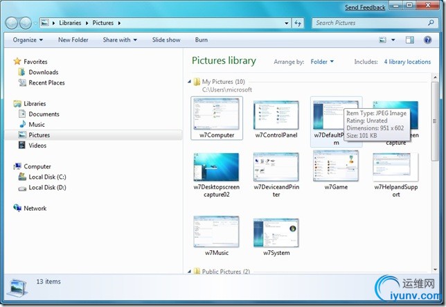
Task: Click into the Search Pictures field
Action: (374, 23)
